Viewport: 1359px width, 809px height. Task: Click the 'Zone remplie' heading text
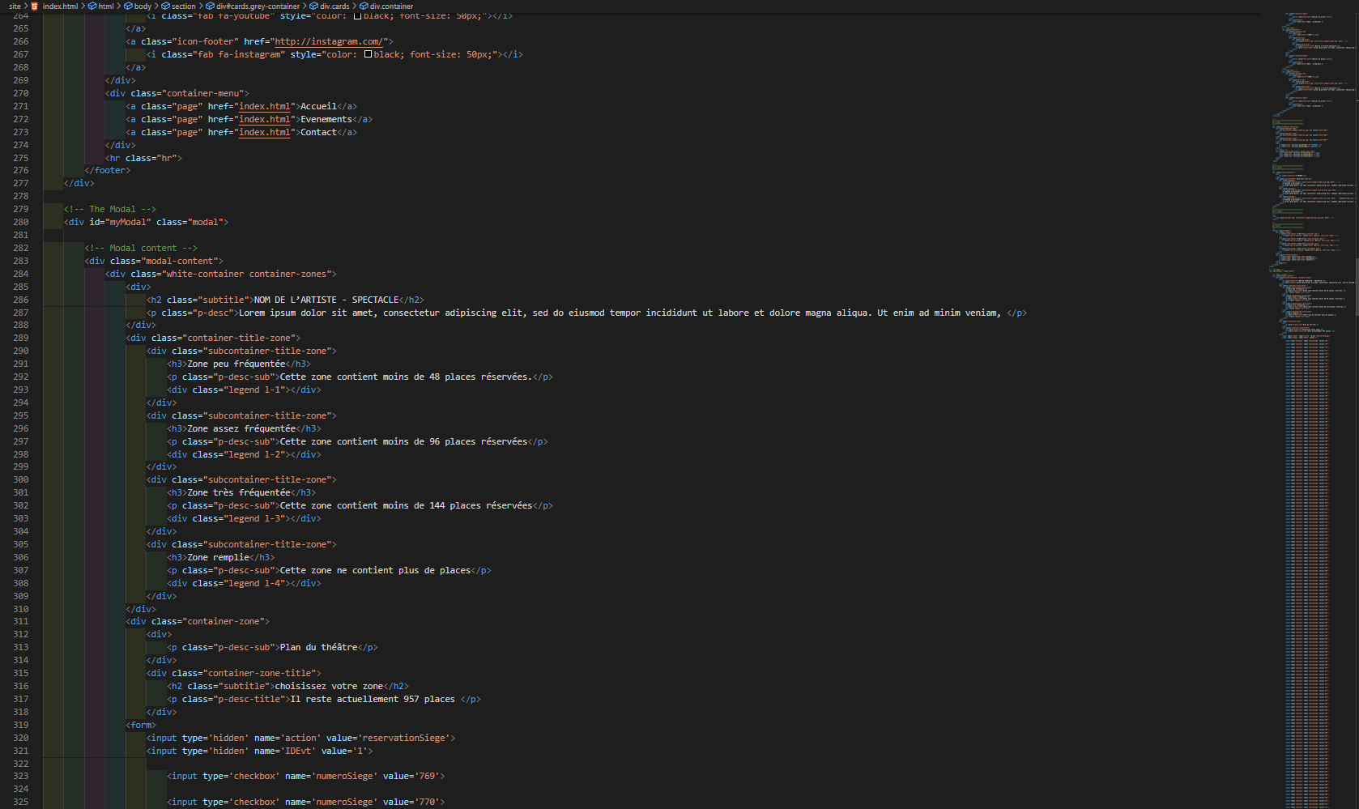point(219,557)
